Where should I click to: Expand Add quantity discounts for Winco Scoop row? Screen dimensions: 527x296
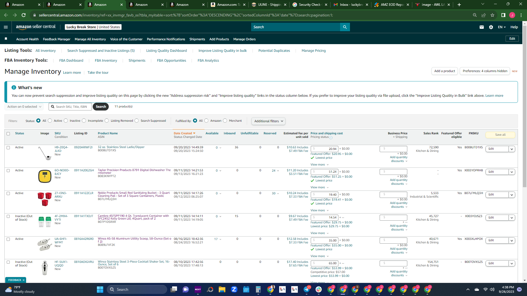click(399, 251)
